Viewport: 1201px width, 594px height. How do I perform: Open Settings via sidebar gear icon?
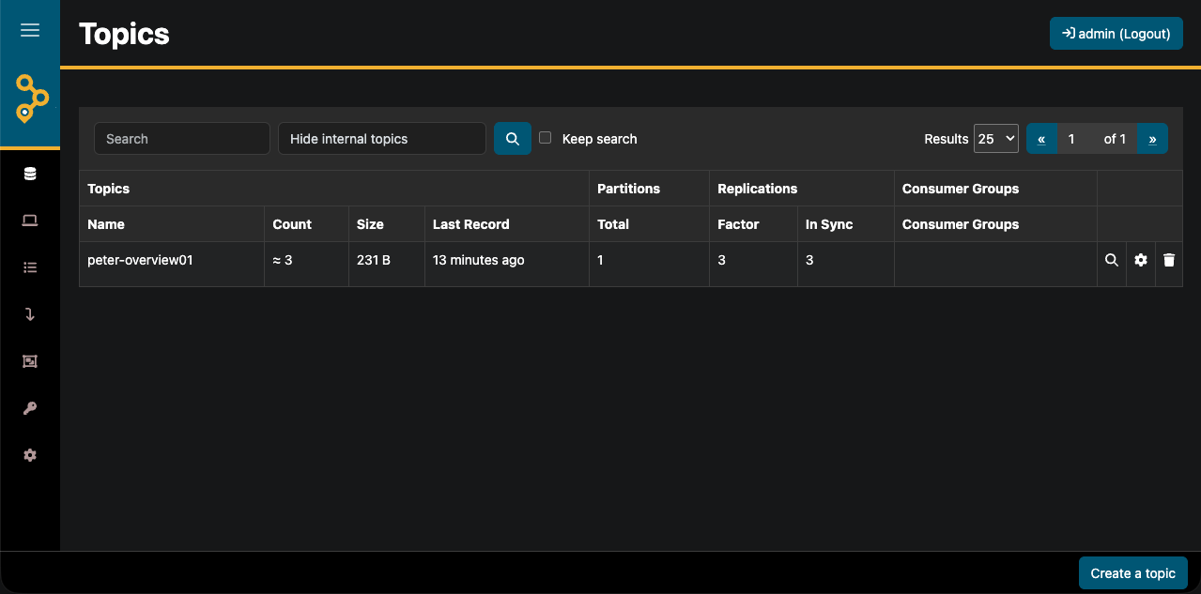pos(30,455)
